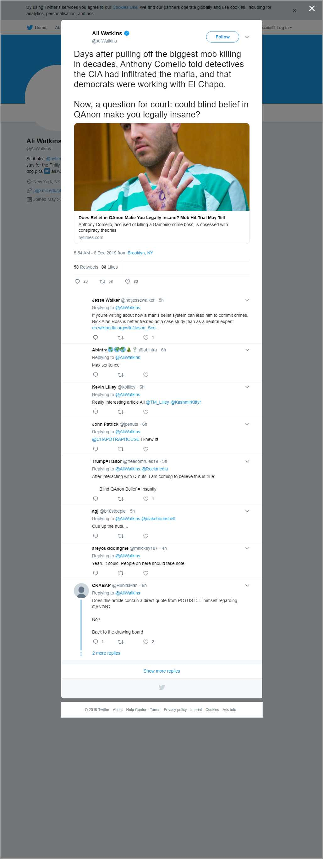Click the Twitter bird Home icon
This screenshot has height=859, width=323.
[x=30, y=28]
